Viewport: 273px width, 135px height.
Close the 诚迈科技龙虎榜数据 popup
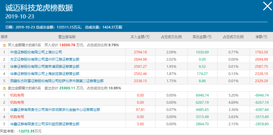click(x=267, y=6)
